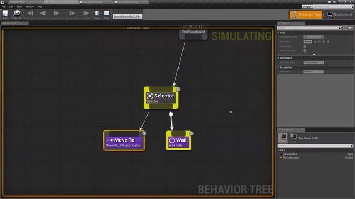355x199 pixels.
Task: Toggle the Details property matrix grid icon
Action: tap(345, 28)
